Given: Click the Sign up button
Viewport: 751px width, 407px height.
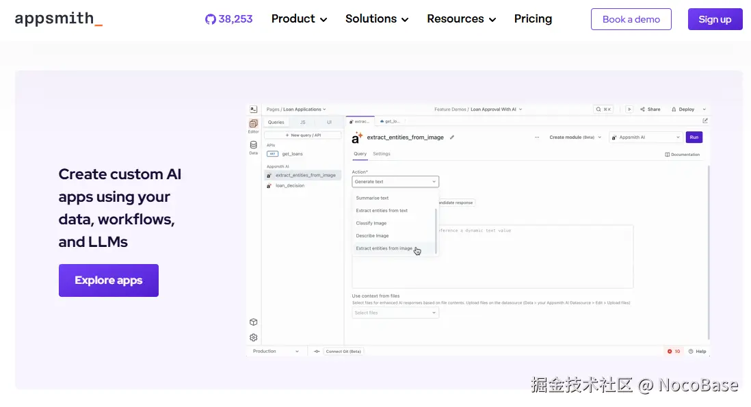Looking at the screenshot, I should tap(715, 19).
